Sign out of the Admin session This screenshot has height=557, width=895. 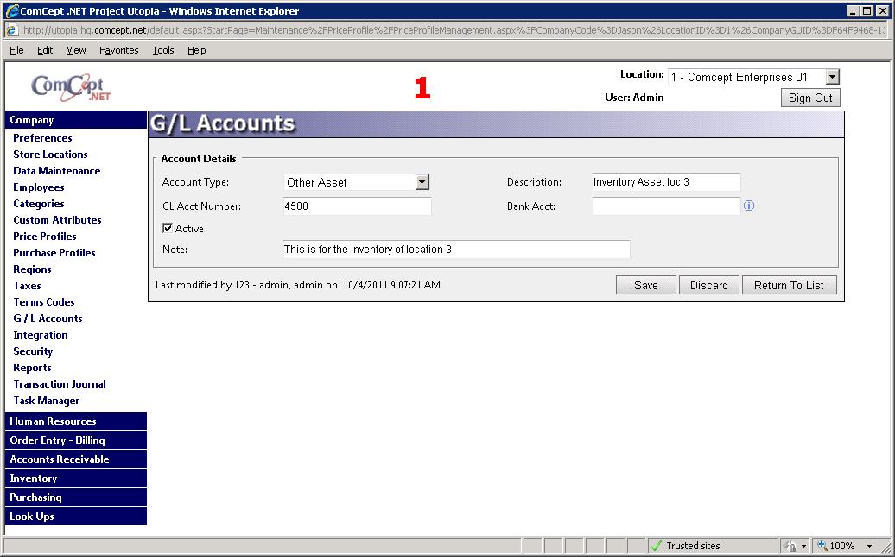(810, 98)
